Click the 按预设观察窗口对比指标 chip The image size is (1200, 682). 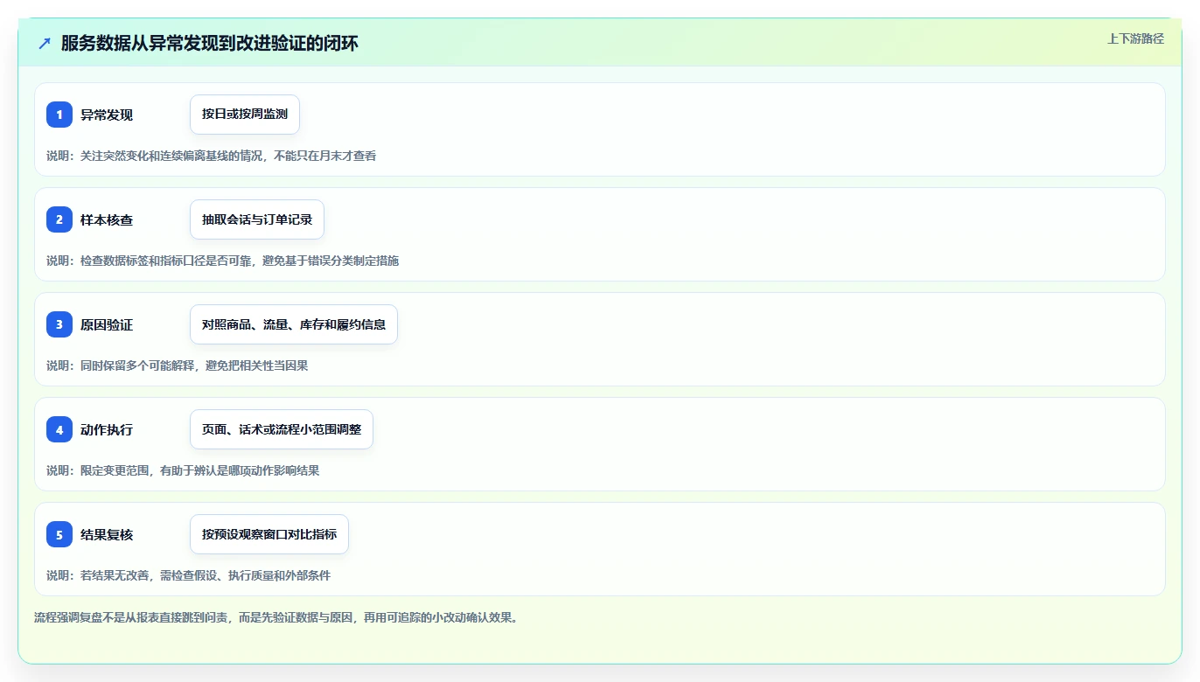(x=269, y=534)
